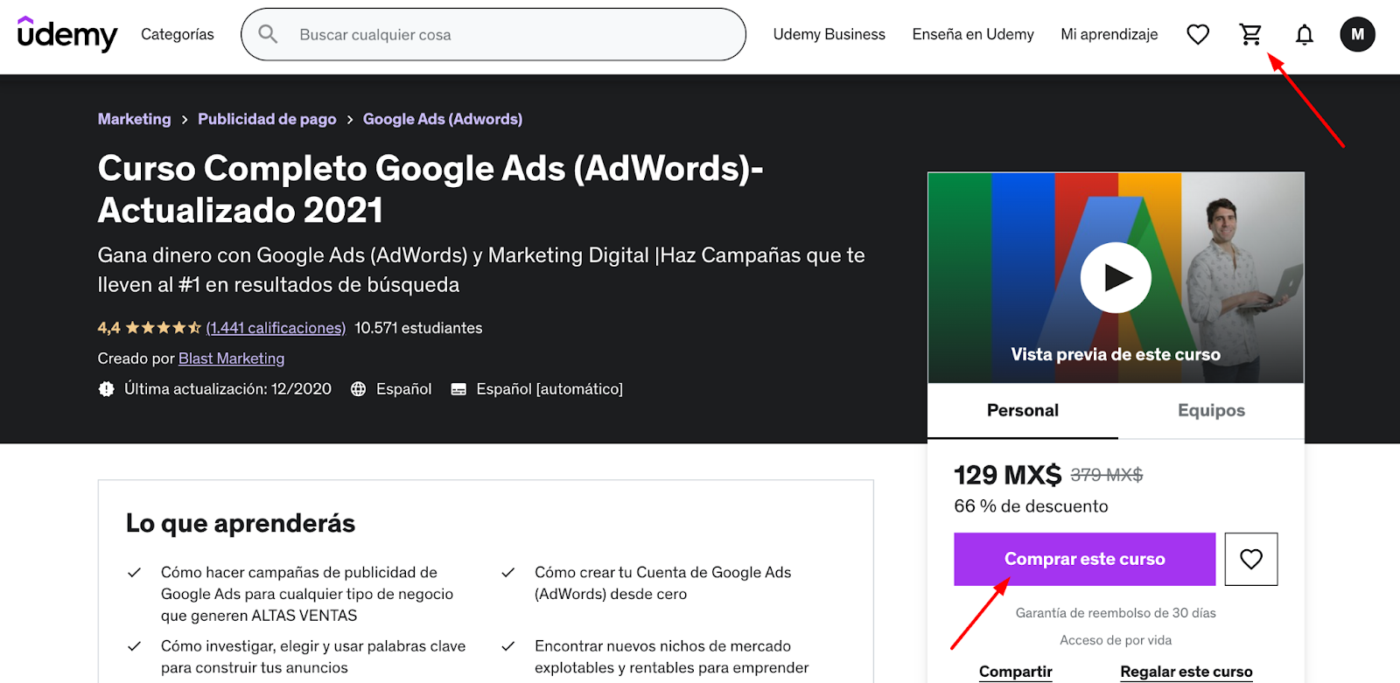Click the Cómo hacer campañas de publicidad item

point(307,594)
